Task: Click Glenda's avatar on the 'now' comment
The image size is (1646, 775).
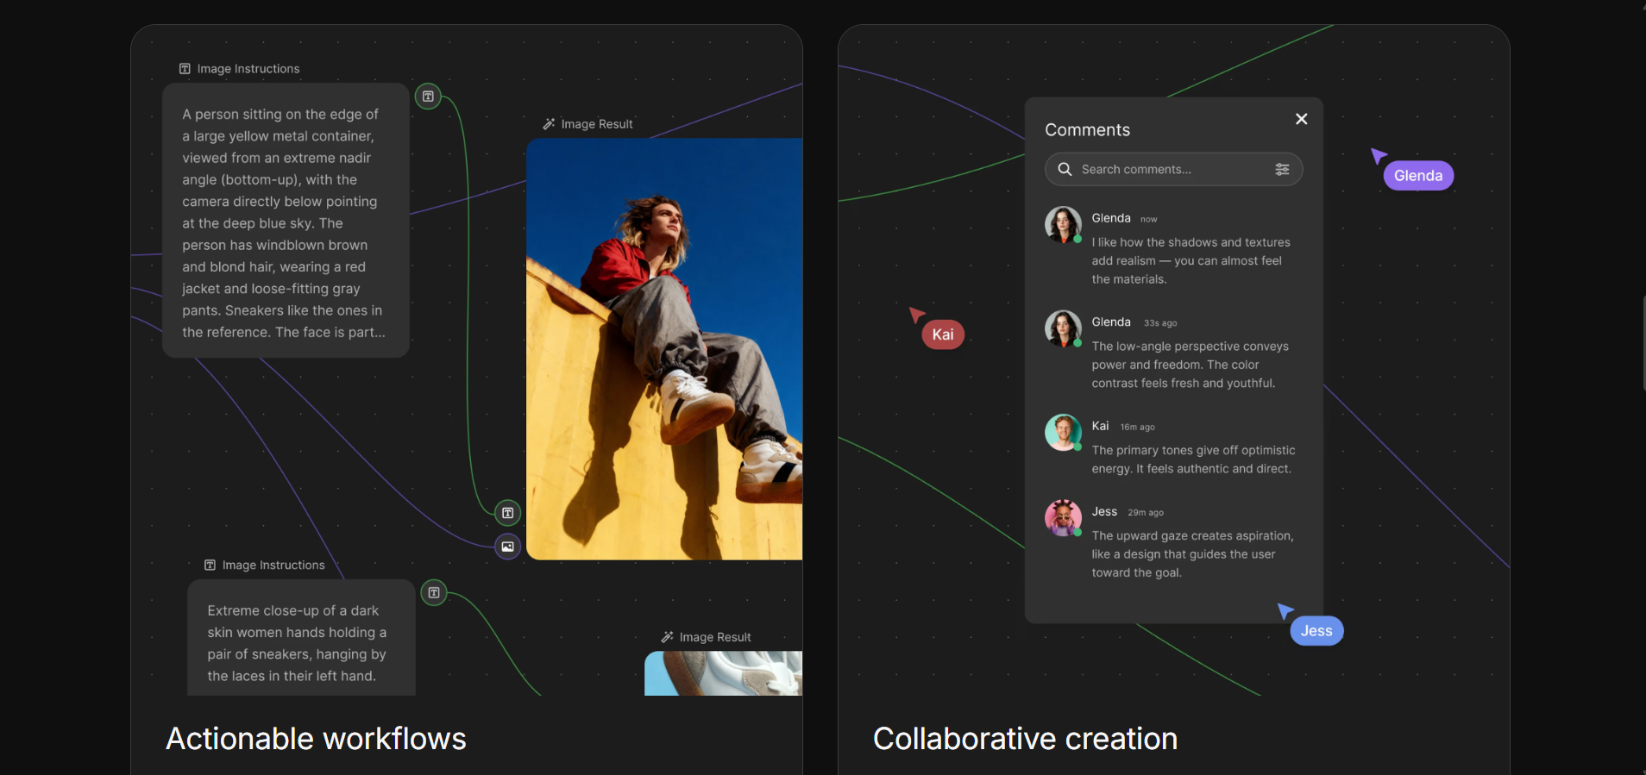Action: pyautogui.click(x=1063, y=224)
